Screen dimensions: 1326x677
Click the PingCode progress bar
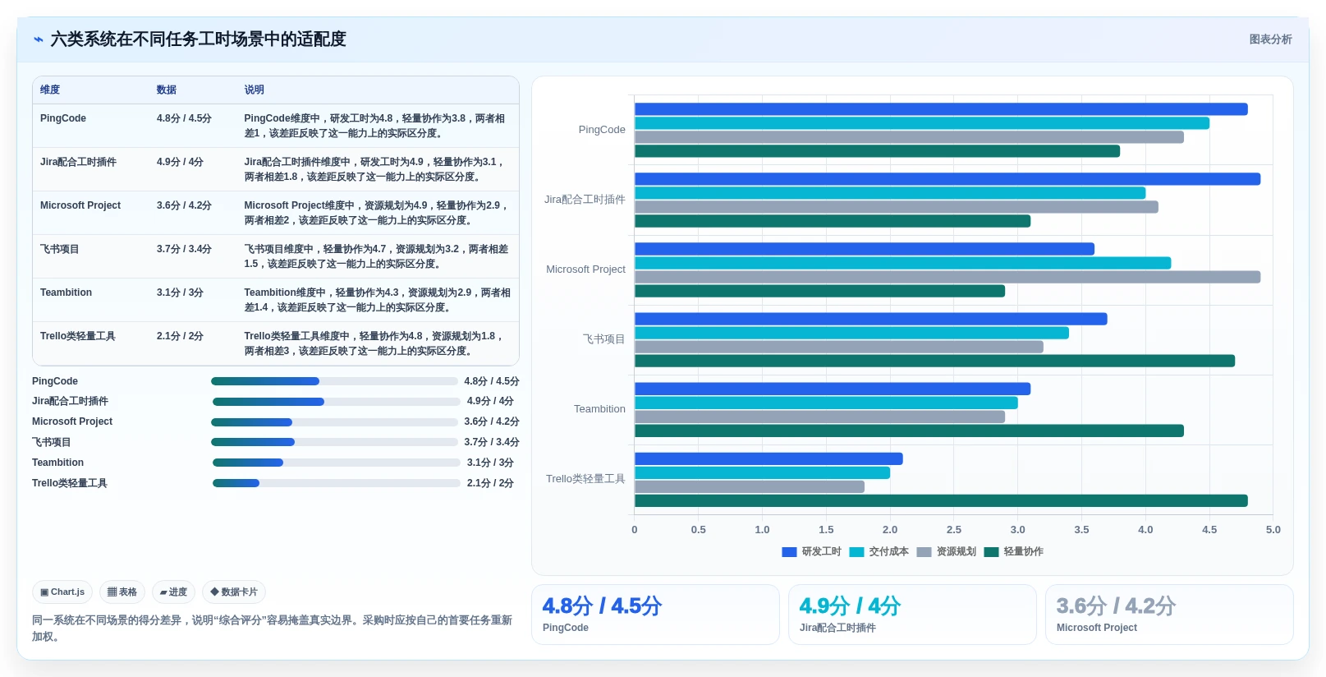click(x=334, y=381)
